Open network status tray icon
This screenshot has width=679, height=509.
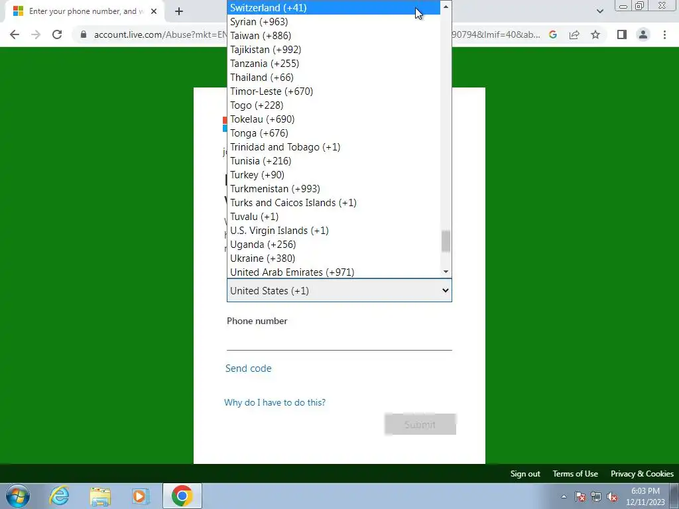click(x=596, y=496)
